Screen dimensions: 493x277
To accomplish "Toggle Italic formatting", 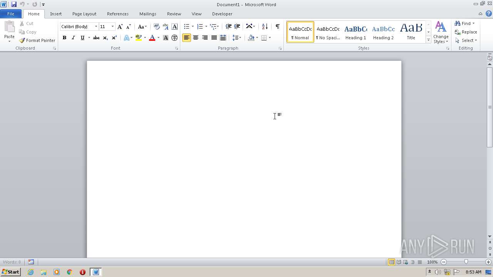I will [x=73, y=38].
